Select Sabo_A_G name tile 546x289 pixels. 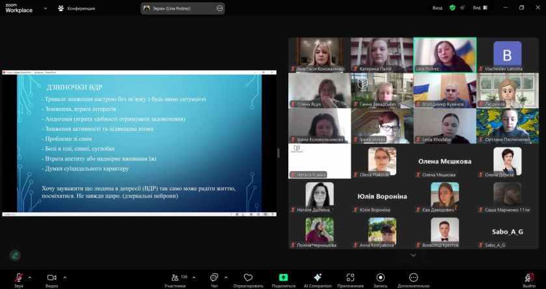[508, 232]
